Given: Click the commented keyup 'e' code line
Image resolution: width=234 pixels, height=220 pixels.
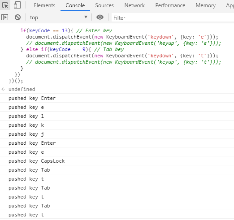Looking at the screenshot, I should point(124,43).
